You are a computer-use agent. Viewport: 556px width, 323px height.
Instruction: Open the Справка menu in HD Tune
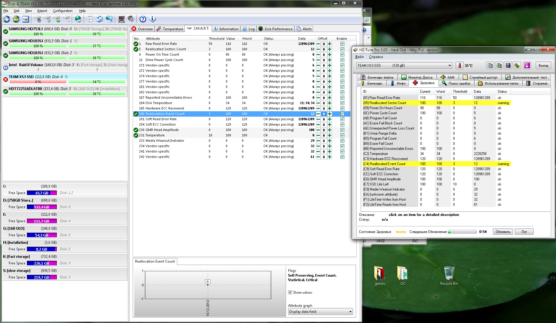[376, 57]
